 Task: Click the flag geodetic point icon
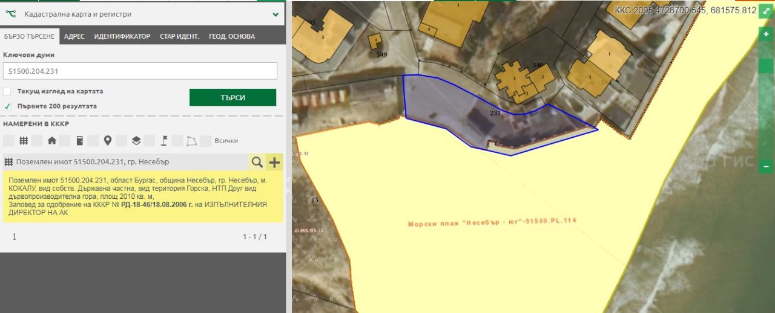point(164,141)
